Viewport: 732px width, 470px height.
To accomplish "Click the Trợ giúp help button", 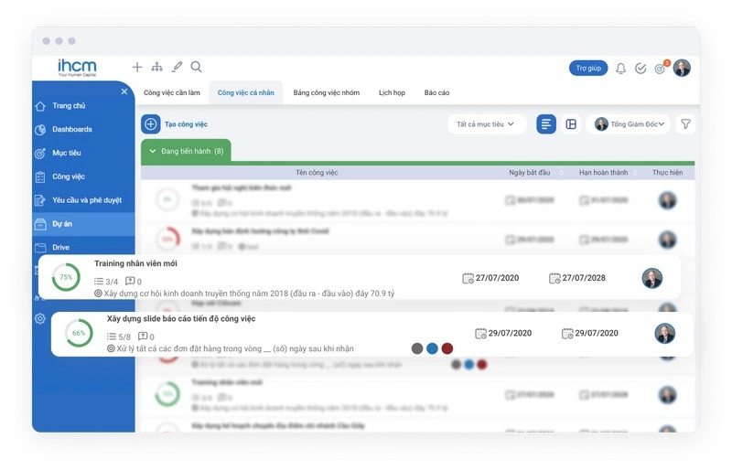I will click(588, 69).
